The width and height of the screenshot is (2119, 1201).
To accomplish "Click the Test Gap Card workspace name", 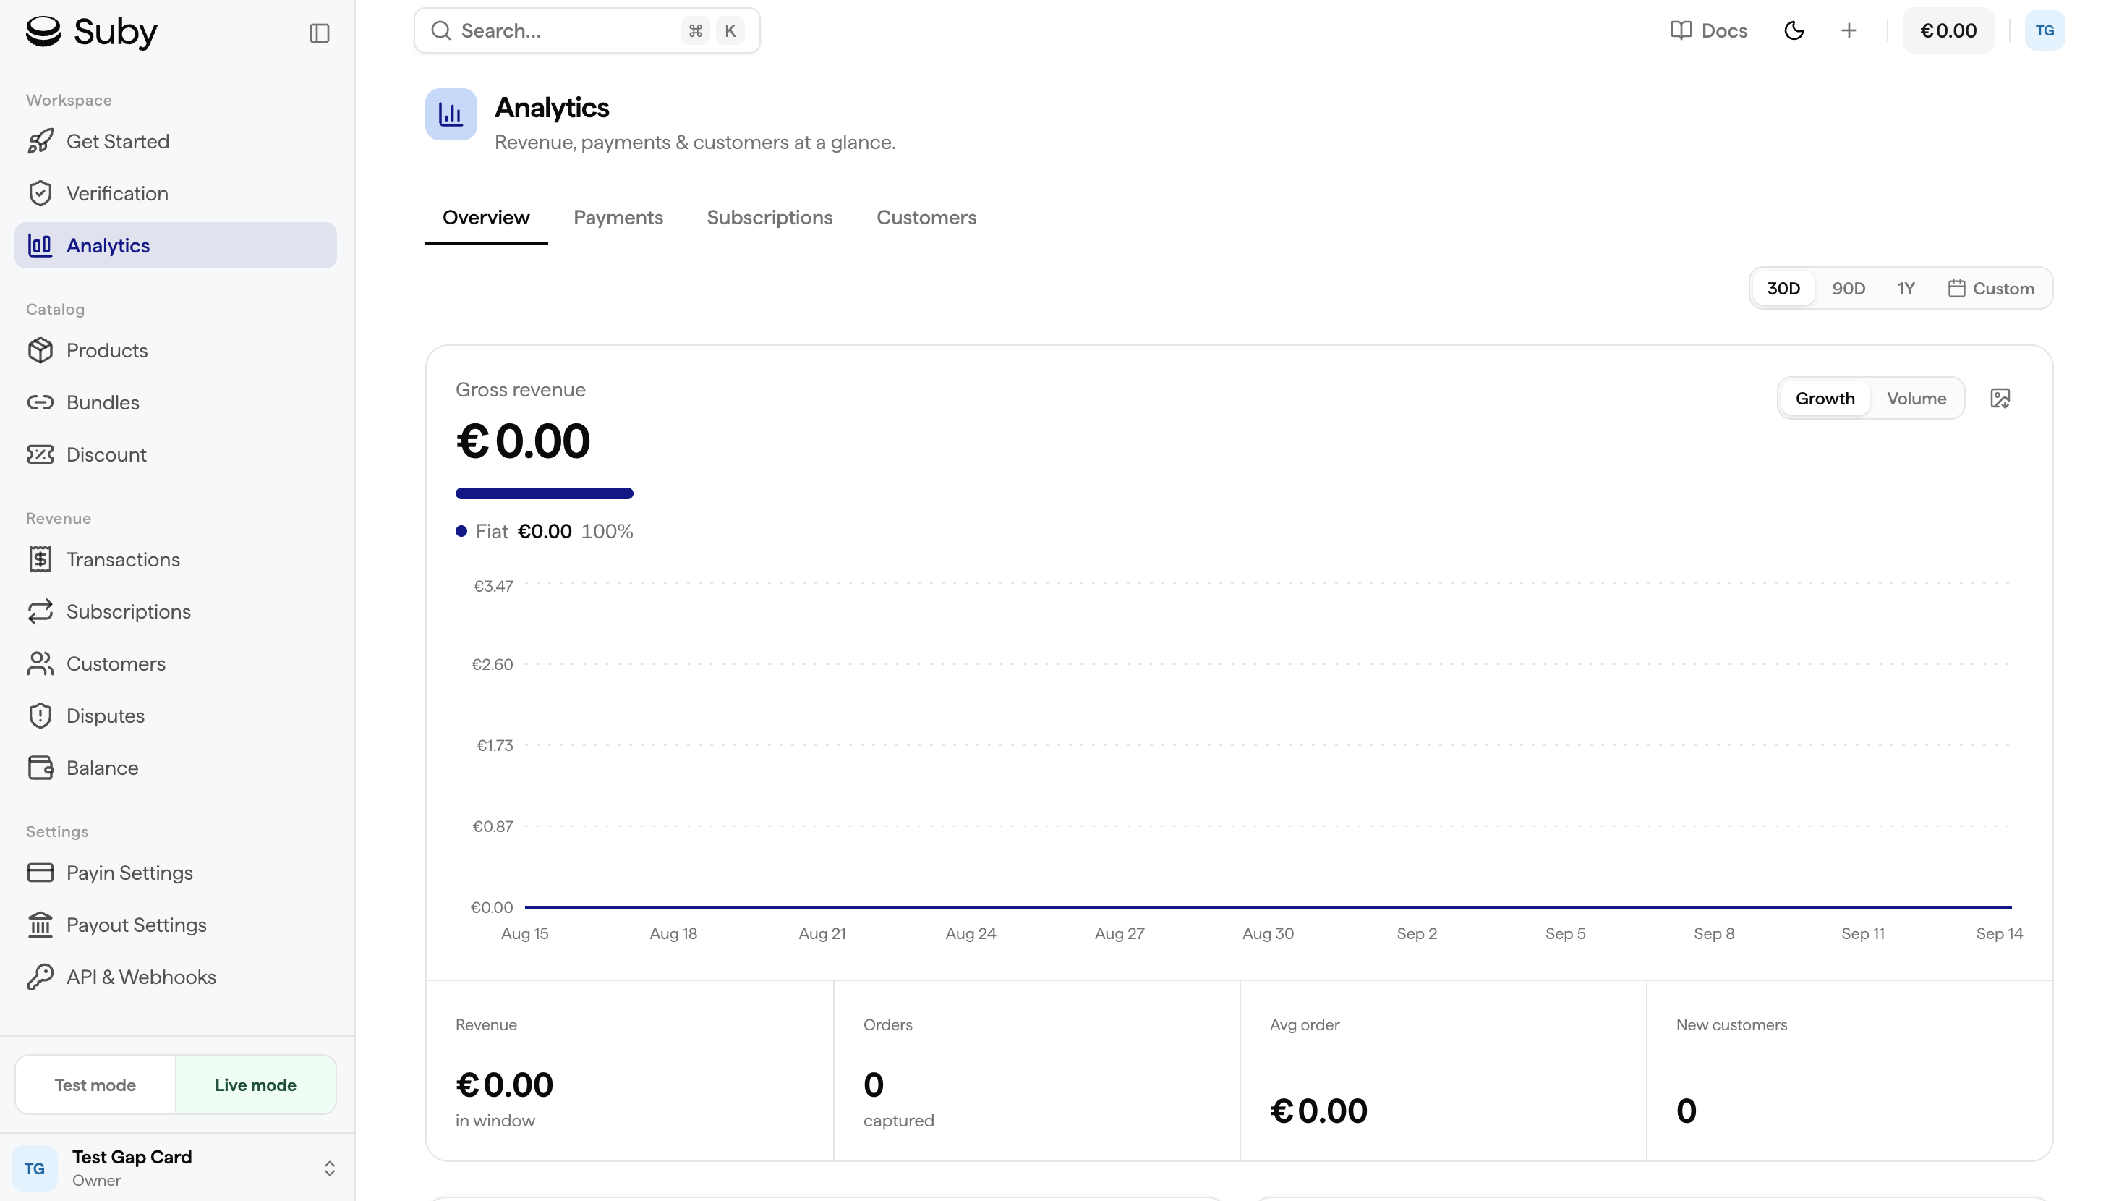I will click(x=132, y=1156).
